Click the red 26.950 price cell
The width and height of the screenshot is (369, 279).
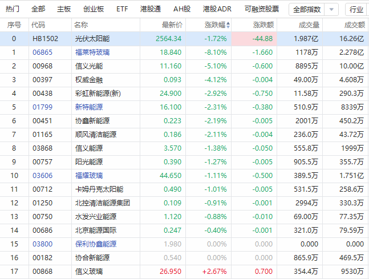tap(171, 272)
